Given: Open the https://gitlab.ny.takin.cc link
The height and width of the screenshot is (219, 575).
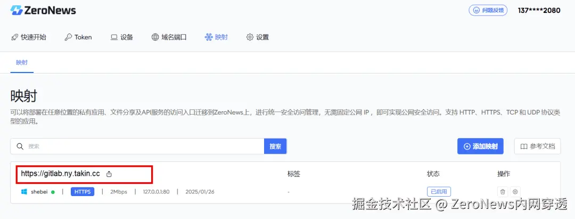Looking at the screenshot, I should [x=61, y=174].
